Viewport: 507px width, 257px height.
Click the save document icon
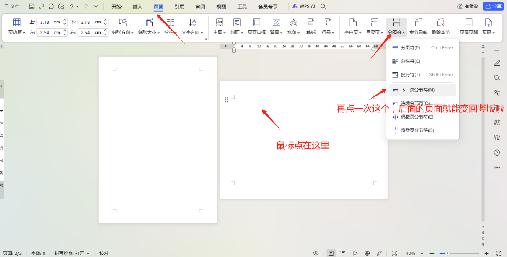[32, 6]
